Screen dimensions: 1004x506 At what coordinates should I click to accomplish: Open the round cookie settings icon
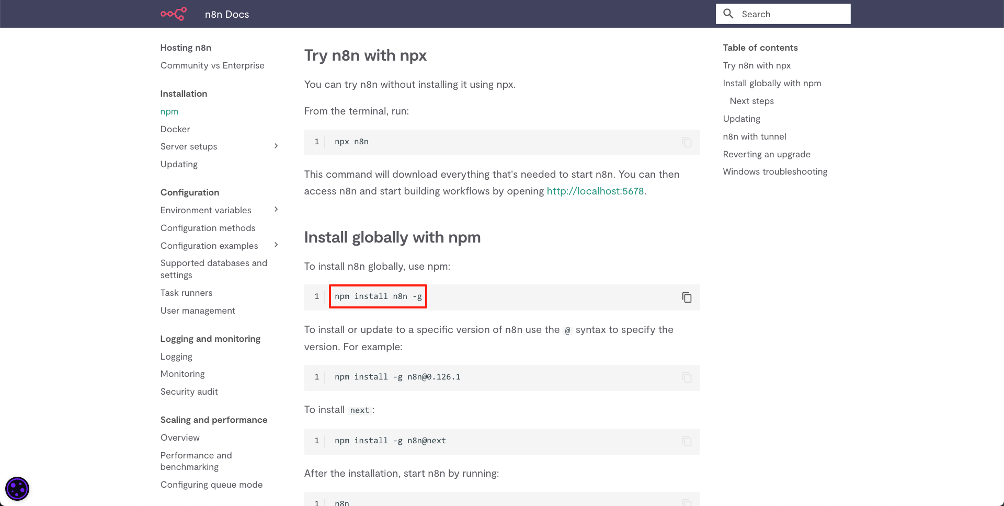click(17, 489)
